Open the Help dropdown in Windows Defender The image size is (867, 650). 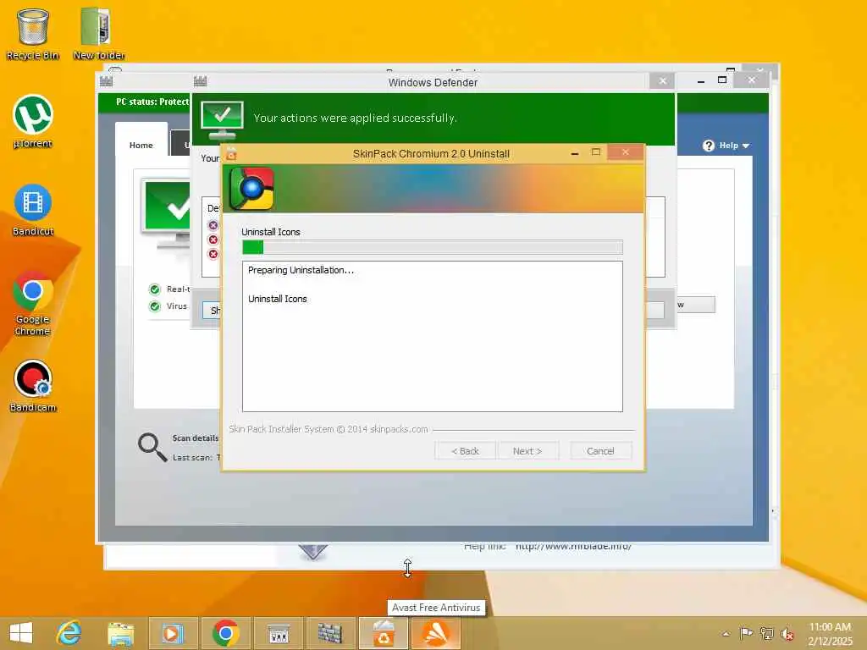[734, 146]
